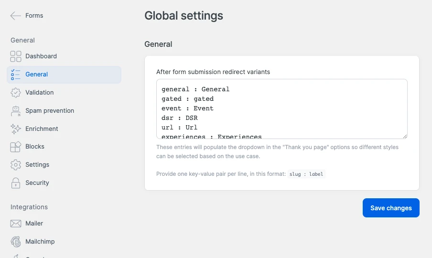
Task: Click the textarea resize handle corner
Action: coord(405,136)
